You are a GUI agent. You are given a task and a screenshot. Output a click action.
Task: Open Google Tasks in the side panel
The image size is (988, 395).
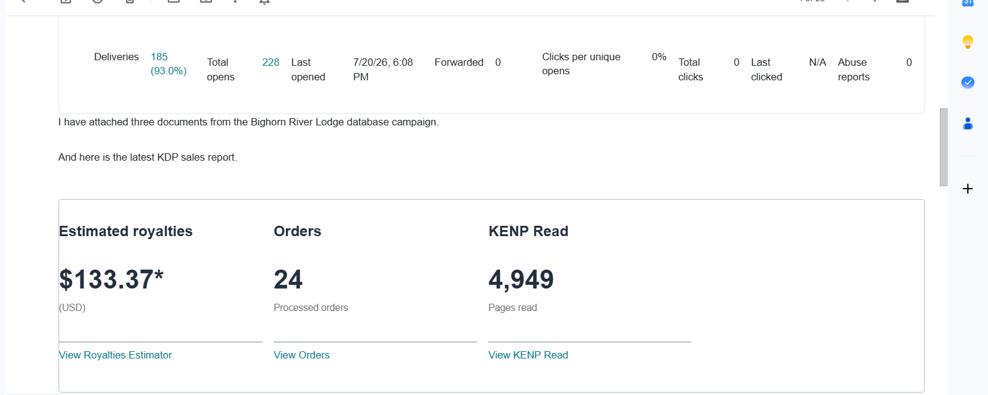tap(968, 82)
